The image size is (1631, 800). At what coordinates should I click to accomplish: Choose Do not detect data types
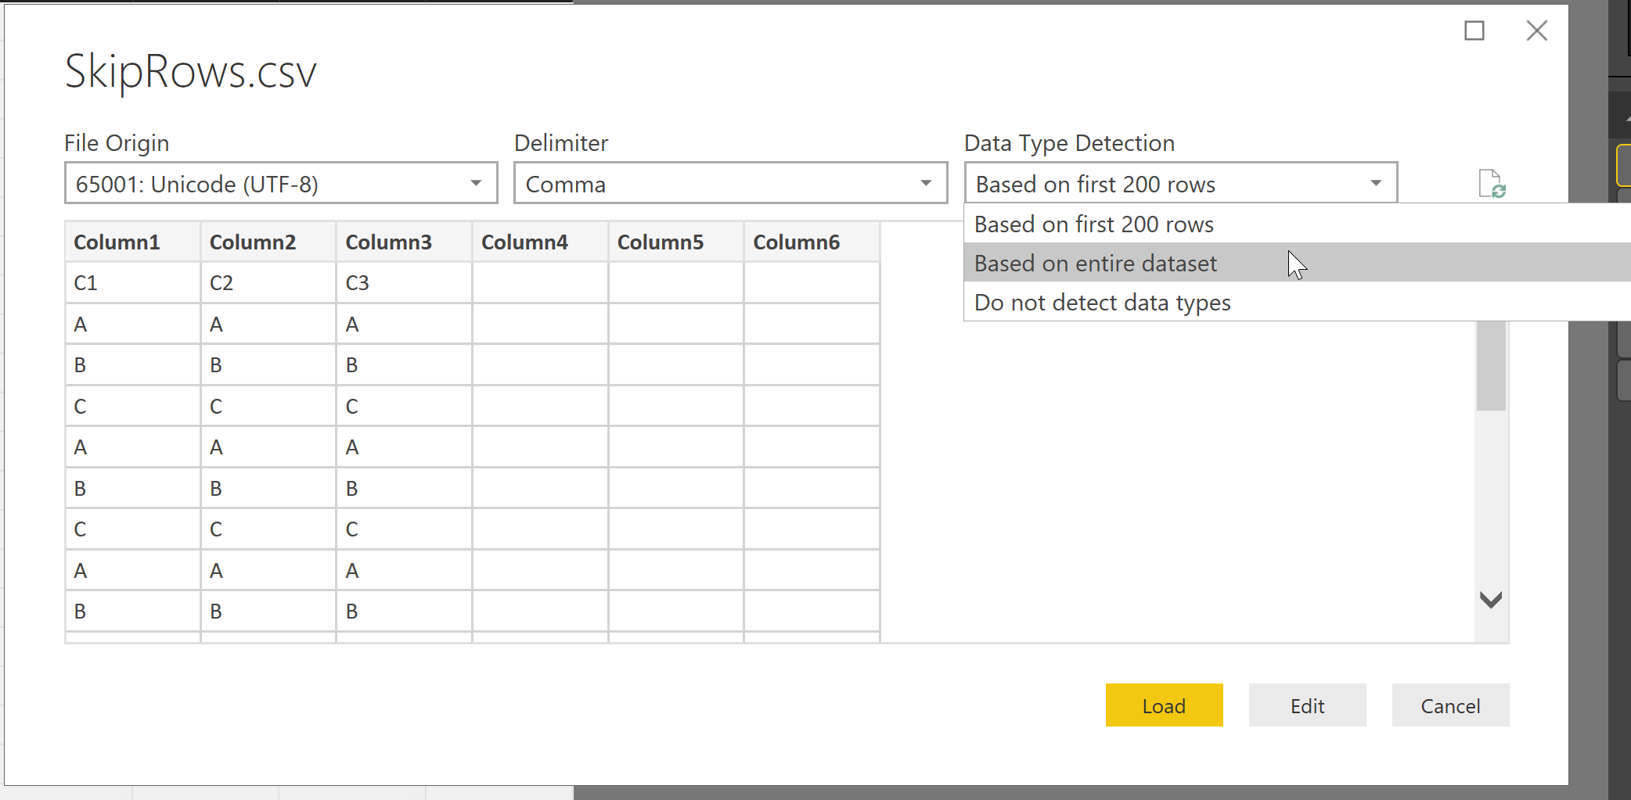point(1297,302)
